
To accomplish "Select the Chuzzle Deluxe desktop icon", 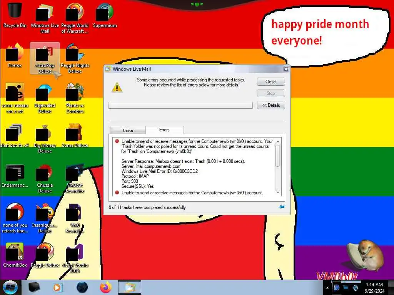I will click(x=45, y=178).
